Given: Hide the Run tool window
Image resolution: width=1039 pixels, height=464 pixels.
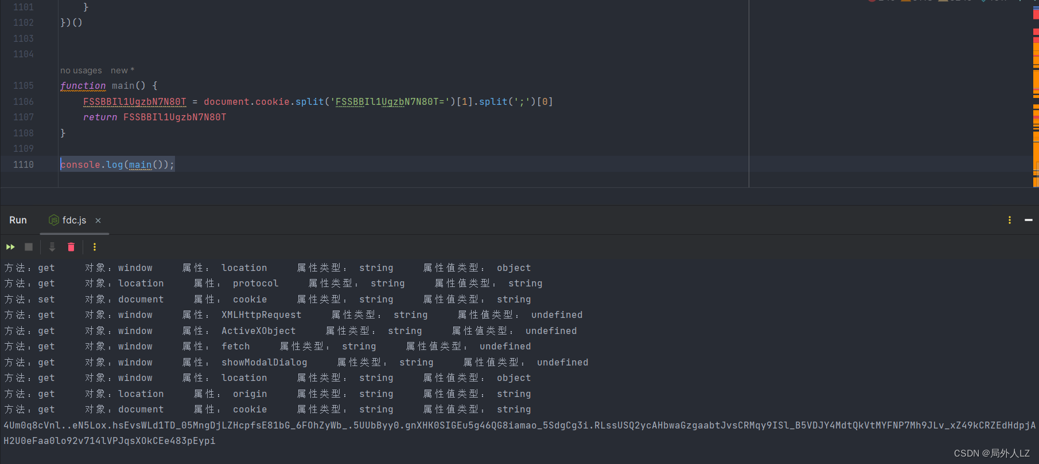Looking at the screenshot, I should point(1029,220).
